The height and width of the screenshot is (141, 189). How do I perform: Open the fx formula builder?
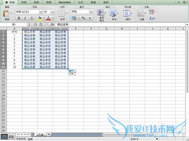coord(53,24)
